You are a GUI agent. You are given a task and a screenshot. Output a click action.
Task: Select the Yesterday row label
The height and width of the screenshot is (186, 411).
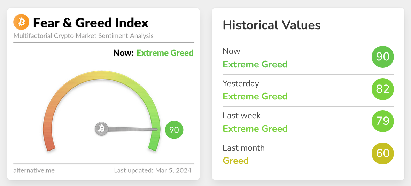point(241,83)
